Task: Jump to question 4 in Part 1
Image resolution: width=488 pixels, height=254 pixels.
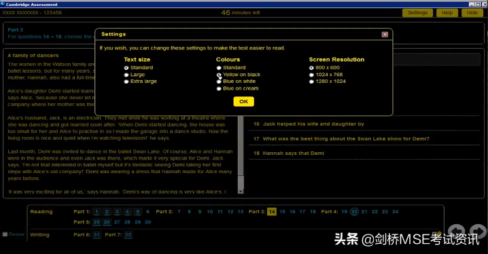Action: (x=127, y=212)
